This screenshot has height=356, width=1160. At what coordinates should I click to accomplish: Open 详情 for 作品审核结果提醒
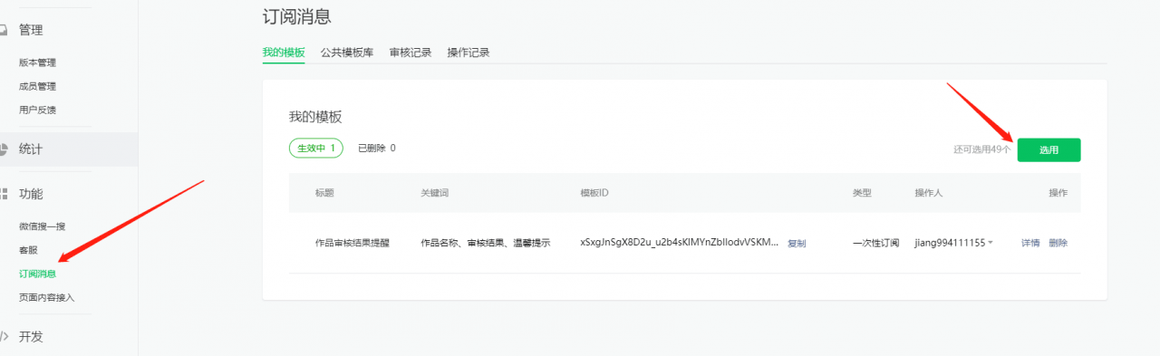[1030, 243]
